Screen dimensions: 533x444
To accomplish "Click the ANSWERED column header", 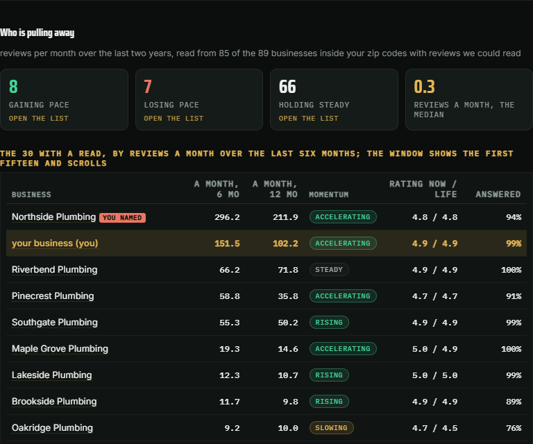I will click(x=498, y=194).
